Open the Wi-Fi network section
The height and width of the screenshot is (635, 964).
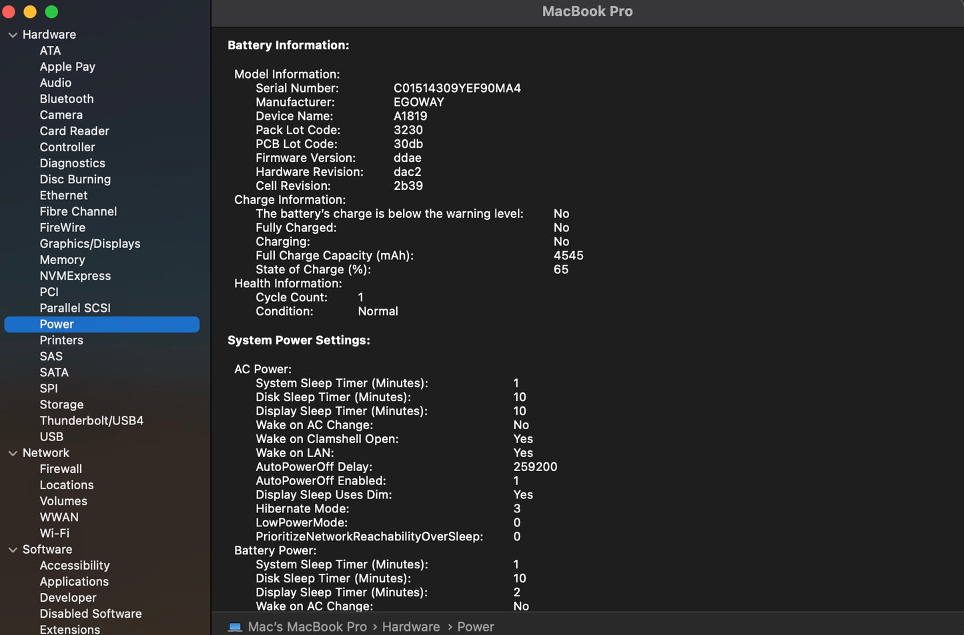(x=54, y=533)
